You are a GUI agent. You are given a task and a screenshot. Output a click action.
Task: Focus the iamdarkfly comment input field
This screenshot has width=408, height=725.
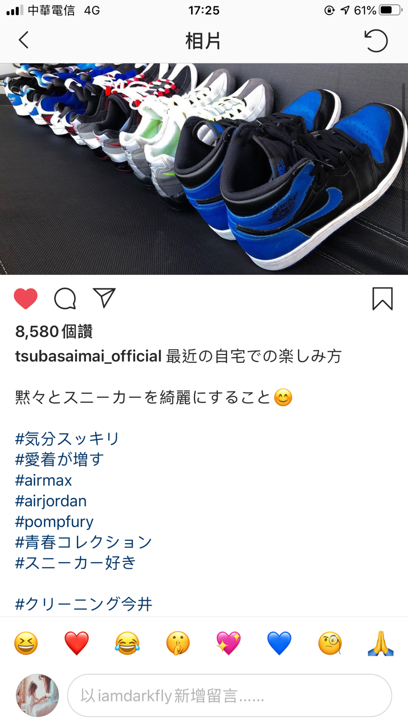click(x=229, y=696)
